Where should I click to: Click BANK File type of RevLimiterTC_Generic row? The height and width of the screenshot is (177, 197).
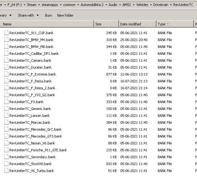point(165,109)
